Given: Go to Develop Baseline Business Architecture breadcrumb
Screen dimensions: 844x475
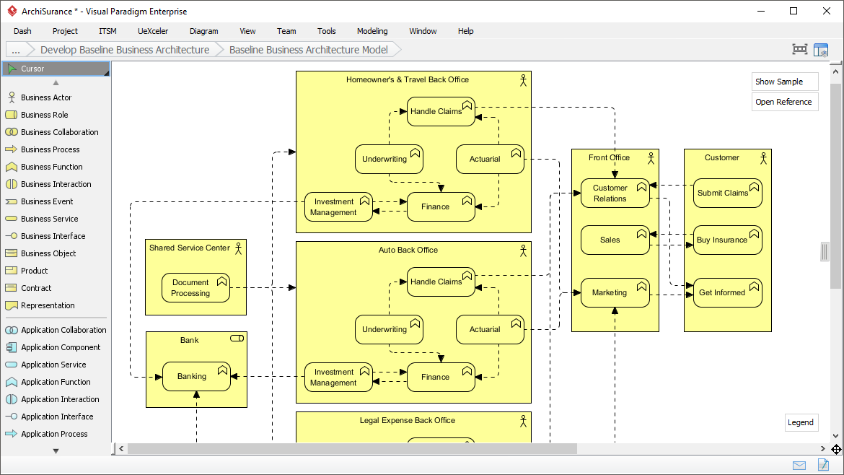Looking at the screenshot, I should pyautogui.click(x=125, y=50).
